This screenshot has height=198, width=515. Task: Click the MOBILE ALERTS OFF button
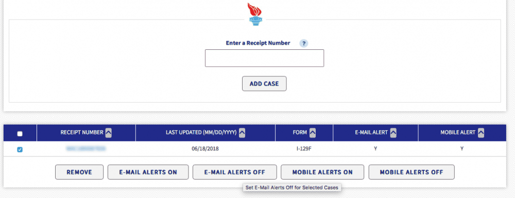pyautogui.click(x=411, y=172)
